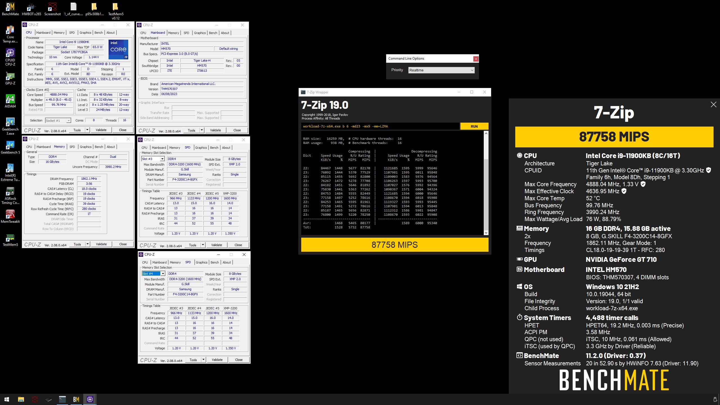Image resolution: width=720 pixels, height=405 pixels.
Task: Open the HWBOT x265 desktop shortcut
Action: point(31,9)
